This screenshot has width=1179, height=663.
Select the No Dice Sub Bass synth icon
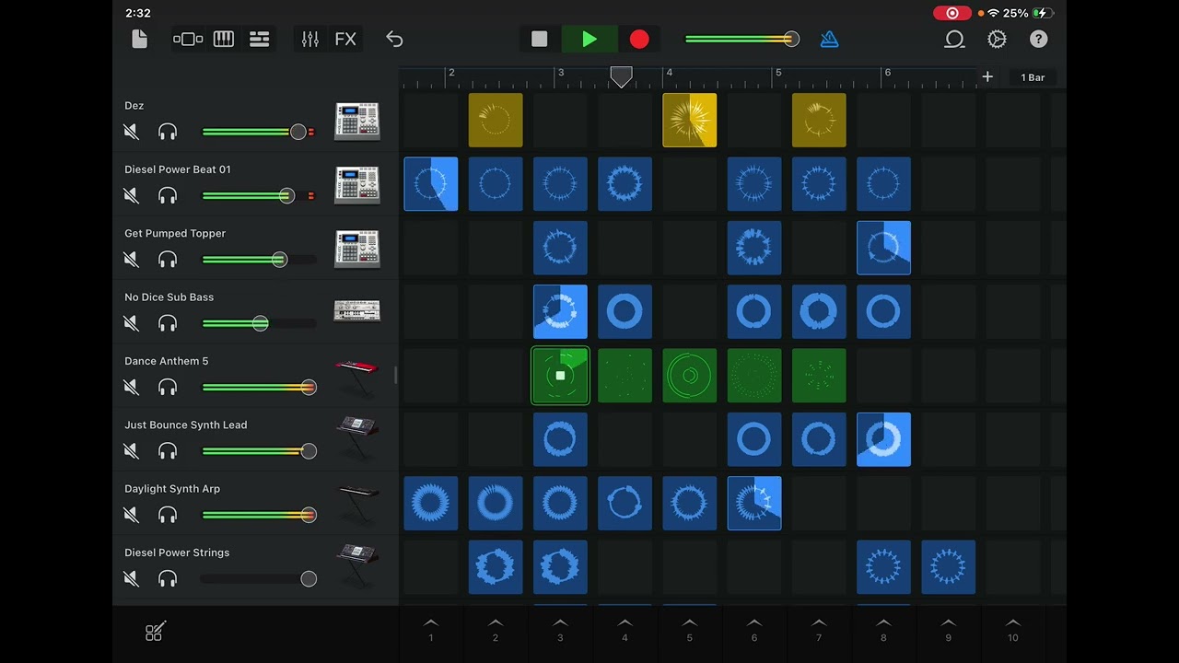point(357,310)
